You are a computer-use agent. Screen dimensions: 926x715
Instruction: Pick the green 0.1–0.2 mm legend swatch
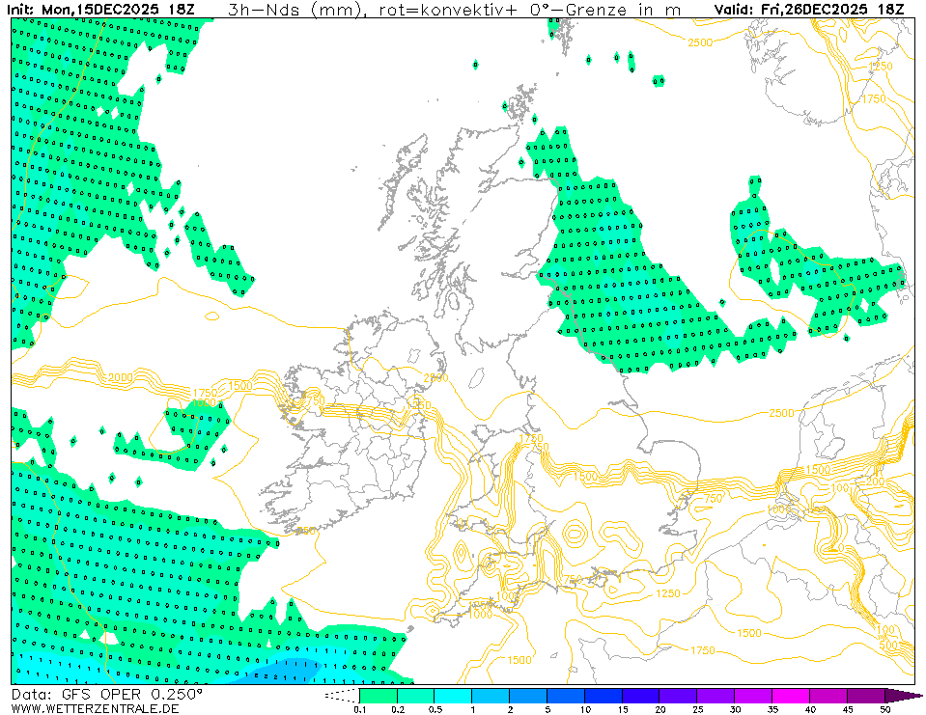click(378, 695)
